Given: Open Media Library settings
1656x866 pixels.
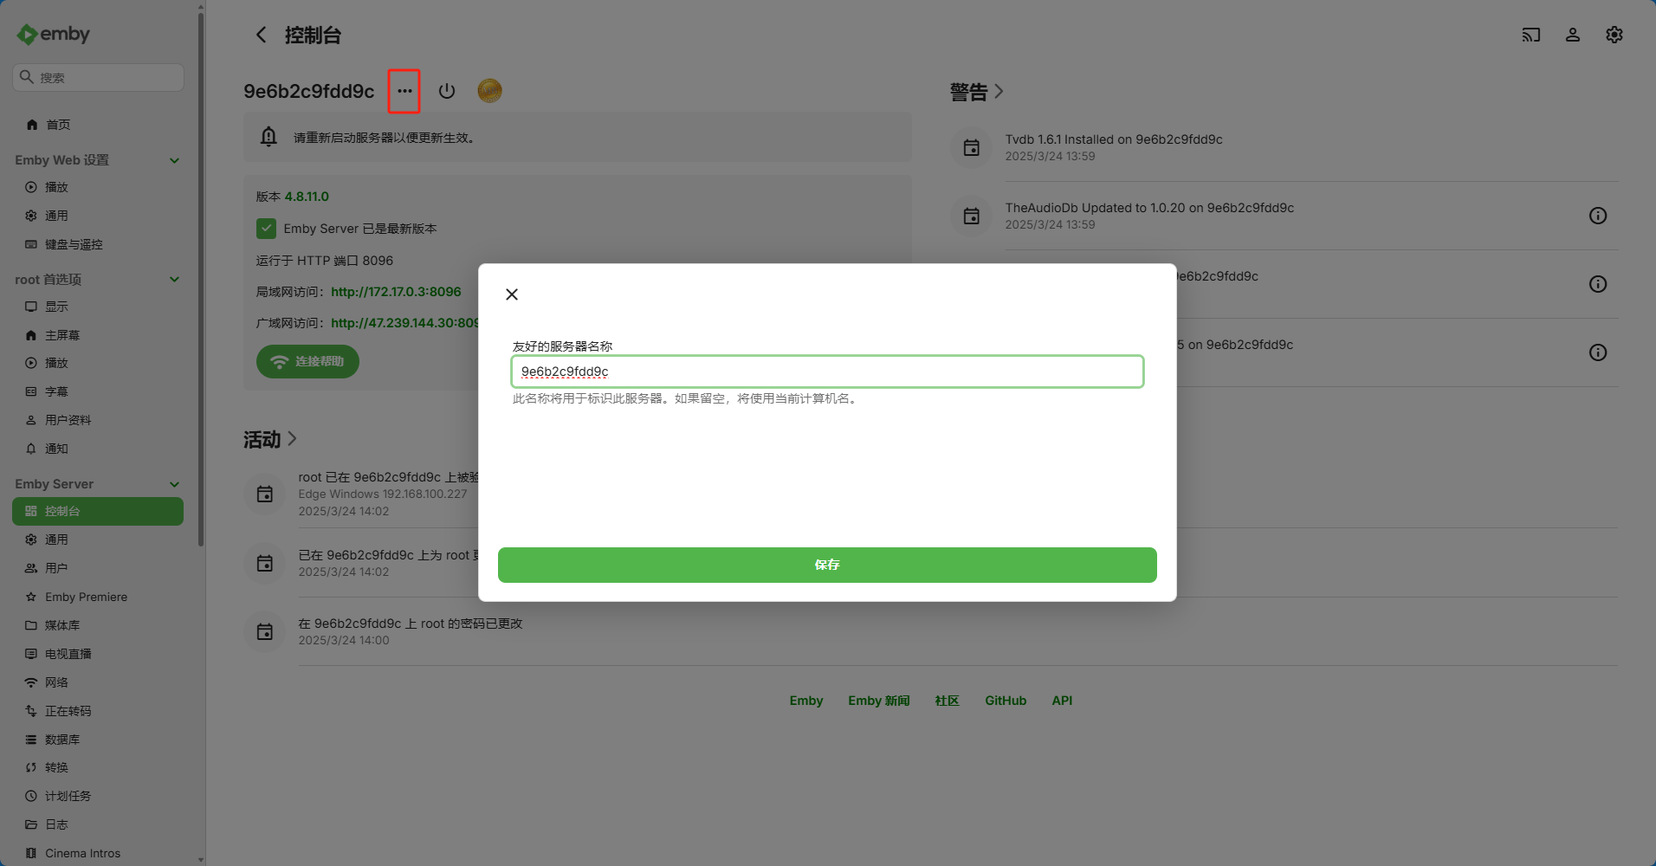Looking at the screenshot, I should tap(98, 625).
